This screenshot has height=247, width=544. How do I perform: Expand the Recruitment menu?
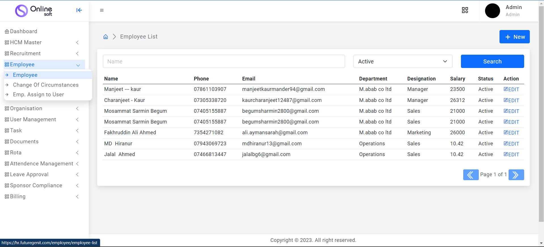pos(42,54)
